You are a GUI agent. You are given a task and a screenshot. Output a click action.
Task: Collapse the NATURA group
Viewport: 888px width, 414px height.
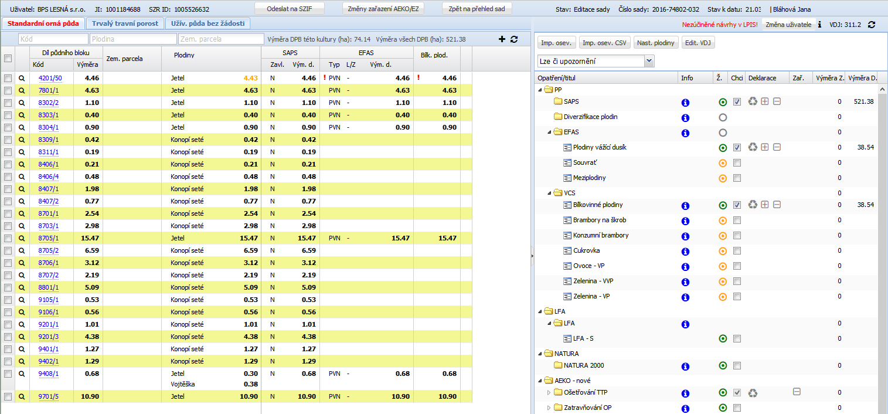[540, 354]
